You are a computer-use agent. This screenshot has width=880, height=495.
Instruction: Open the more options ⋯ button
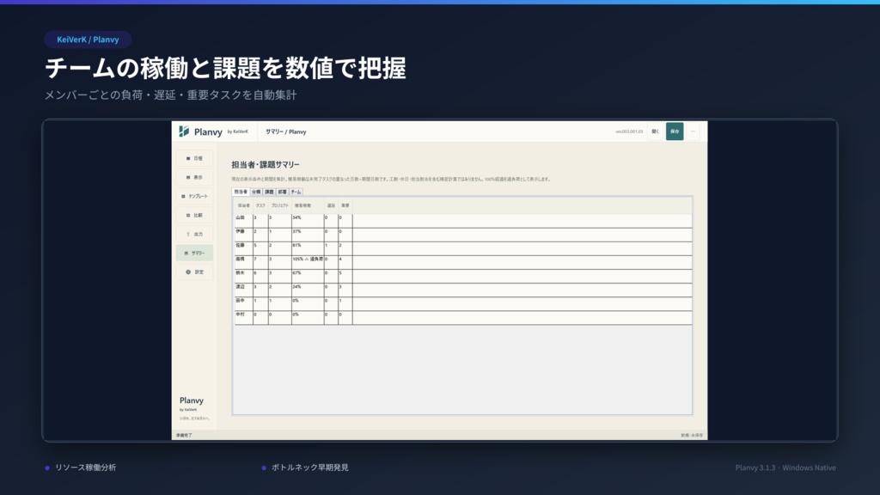tap(694, 131)
